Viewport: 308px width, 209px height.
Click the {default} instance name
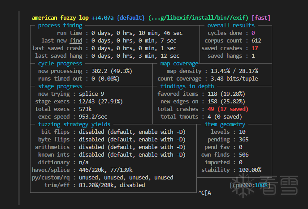pos(130,18)
